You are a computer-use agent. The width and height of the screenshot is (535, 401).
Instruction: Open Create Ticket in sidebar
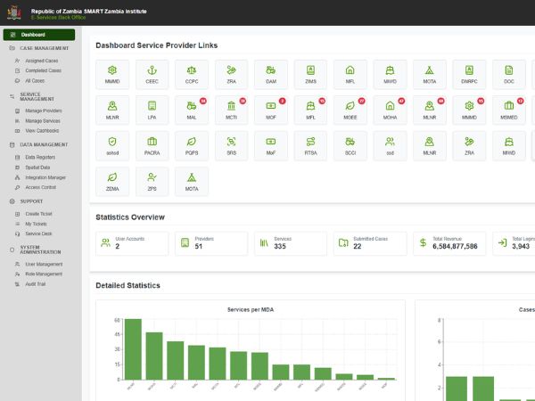click(x=38, y=214)
